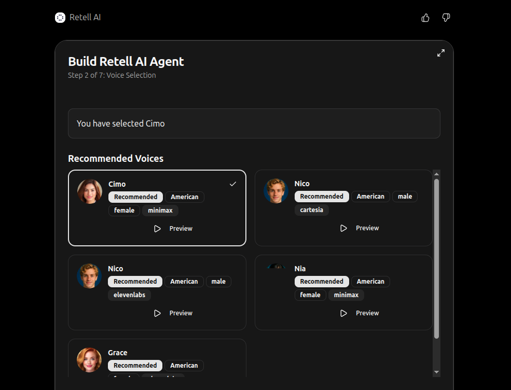Expand the agent builder to fullscreen

[440, 53]
